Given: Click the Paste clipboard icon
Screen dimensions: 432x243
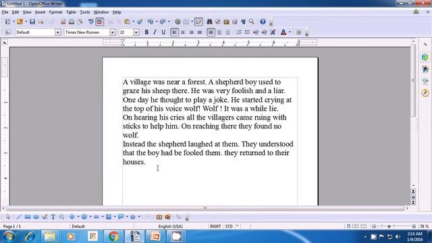Looking at the screenshot, I should 127,22.
